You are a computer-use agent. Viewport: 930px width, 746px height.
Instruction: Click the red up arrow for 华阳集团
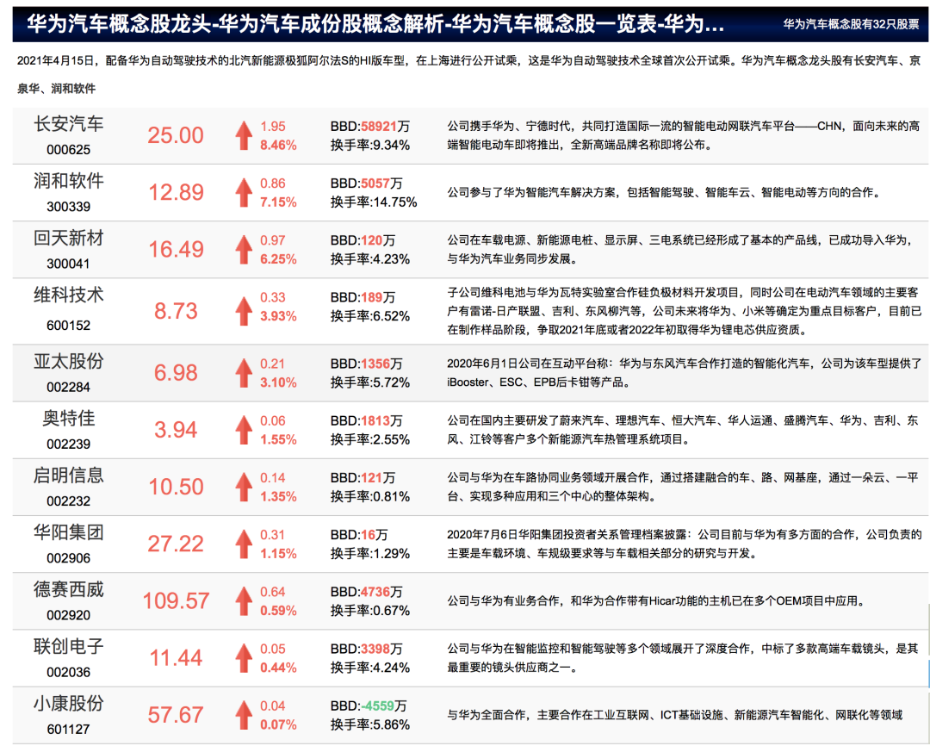pyautogui.click(x=244, y=544)
